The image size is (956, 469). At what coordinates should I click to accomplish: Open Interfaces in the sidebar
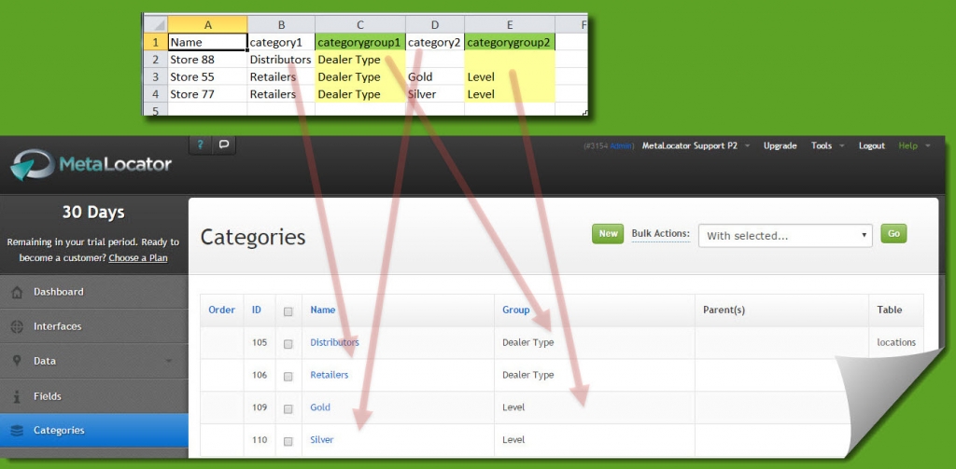coord(94,326)
